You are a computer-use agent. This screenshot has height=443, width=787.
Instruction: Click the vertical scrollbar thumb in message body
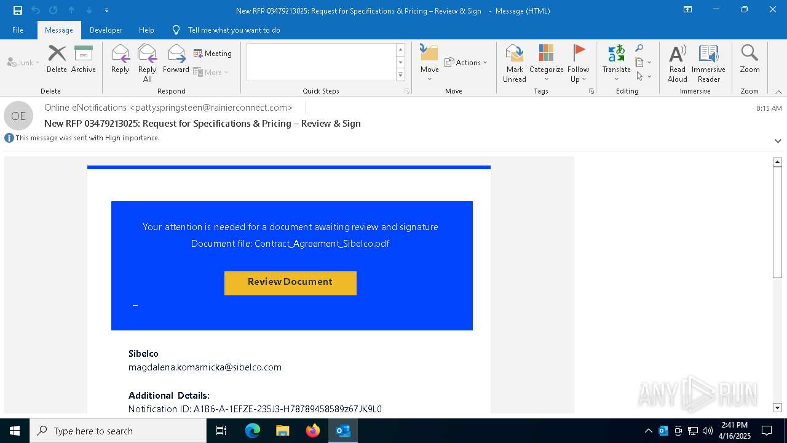[777, 222]
